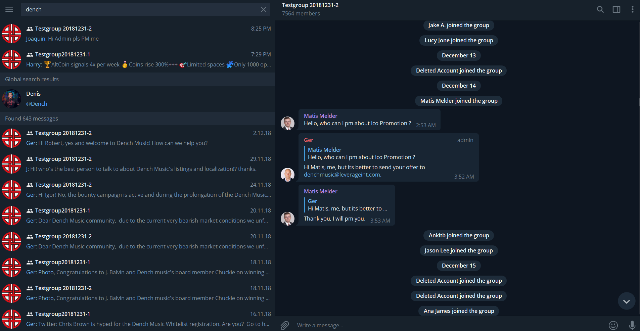Select the Testgroup20181231-1 Harry AltCoin chat
The width and height of the screenshot is (640, 331).
[x=137, y=59]
